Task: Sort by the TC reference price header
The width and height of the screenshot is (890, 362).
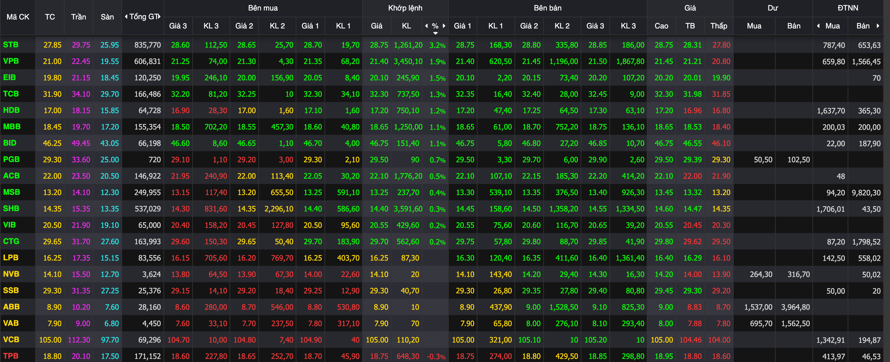Action: pyautogui.click(x=50, y=17)
